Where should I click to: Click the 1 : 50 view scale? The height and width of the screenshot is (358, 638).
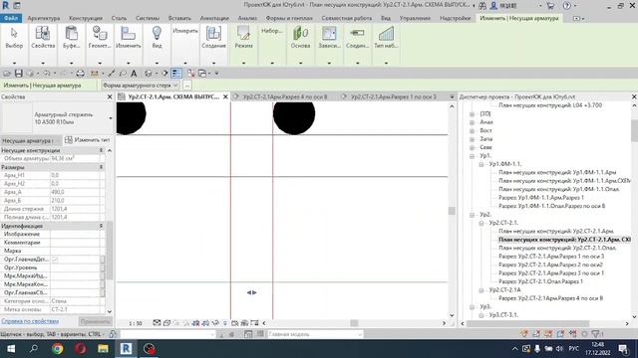tap(136, 323)
